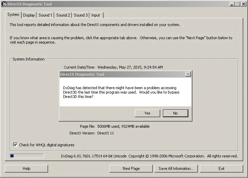This screenshot has height=178, width=248.
Task: Click the 'DirectX Version:' label
Action: click(x=82, y=133)
